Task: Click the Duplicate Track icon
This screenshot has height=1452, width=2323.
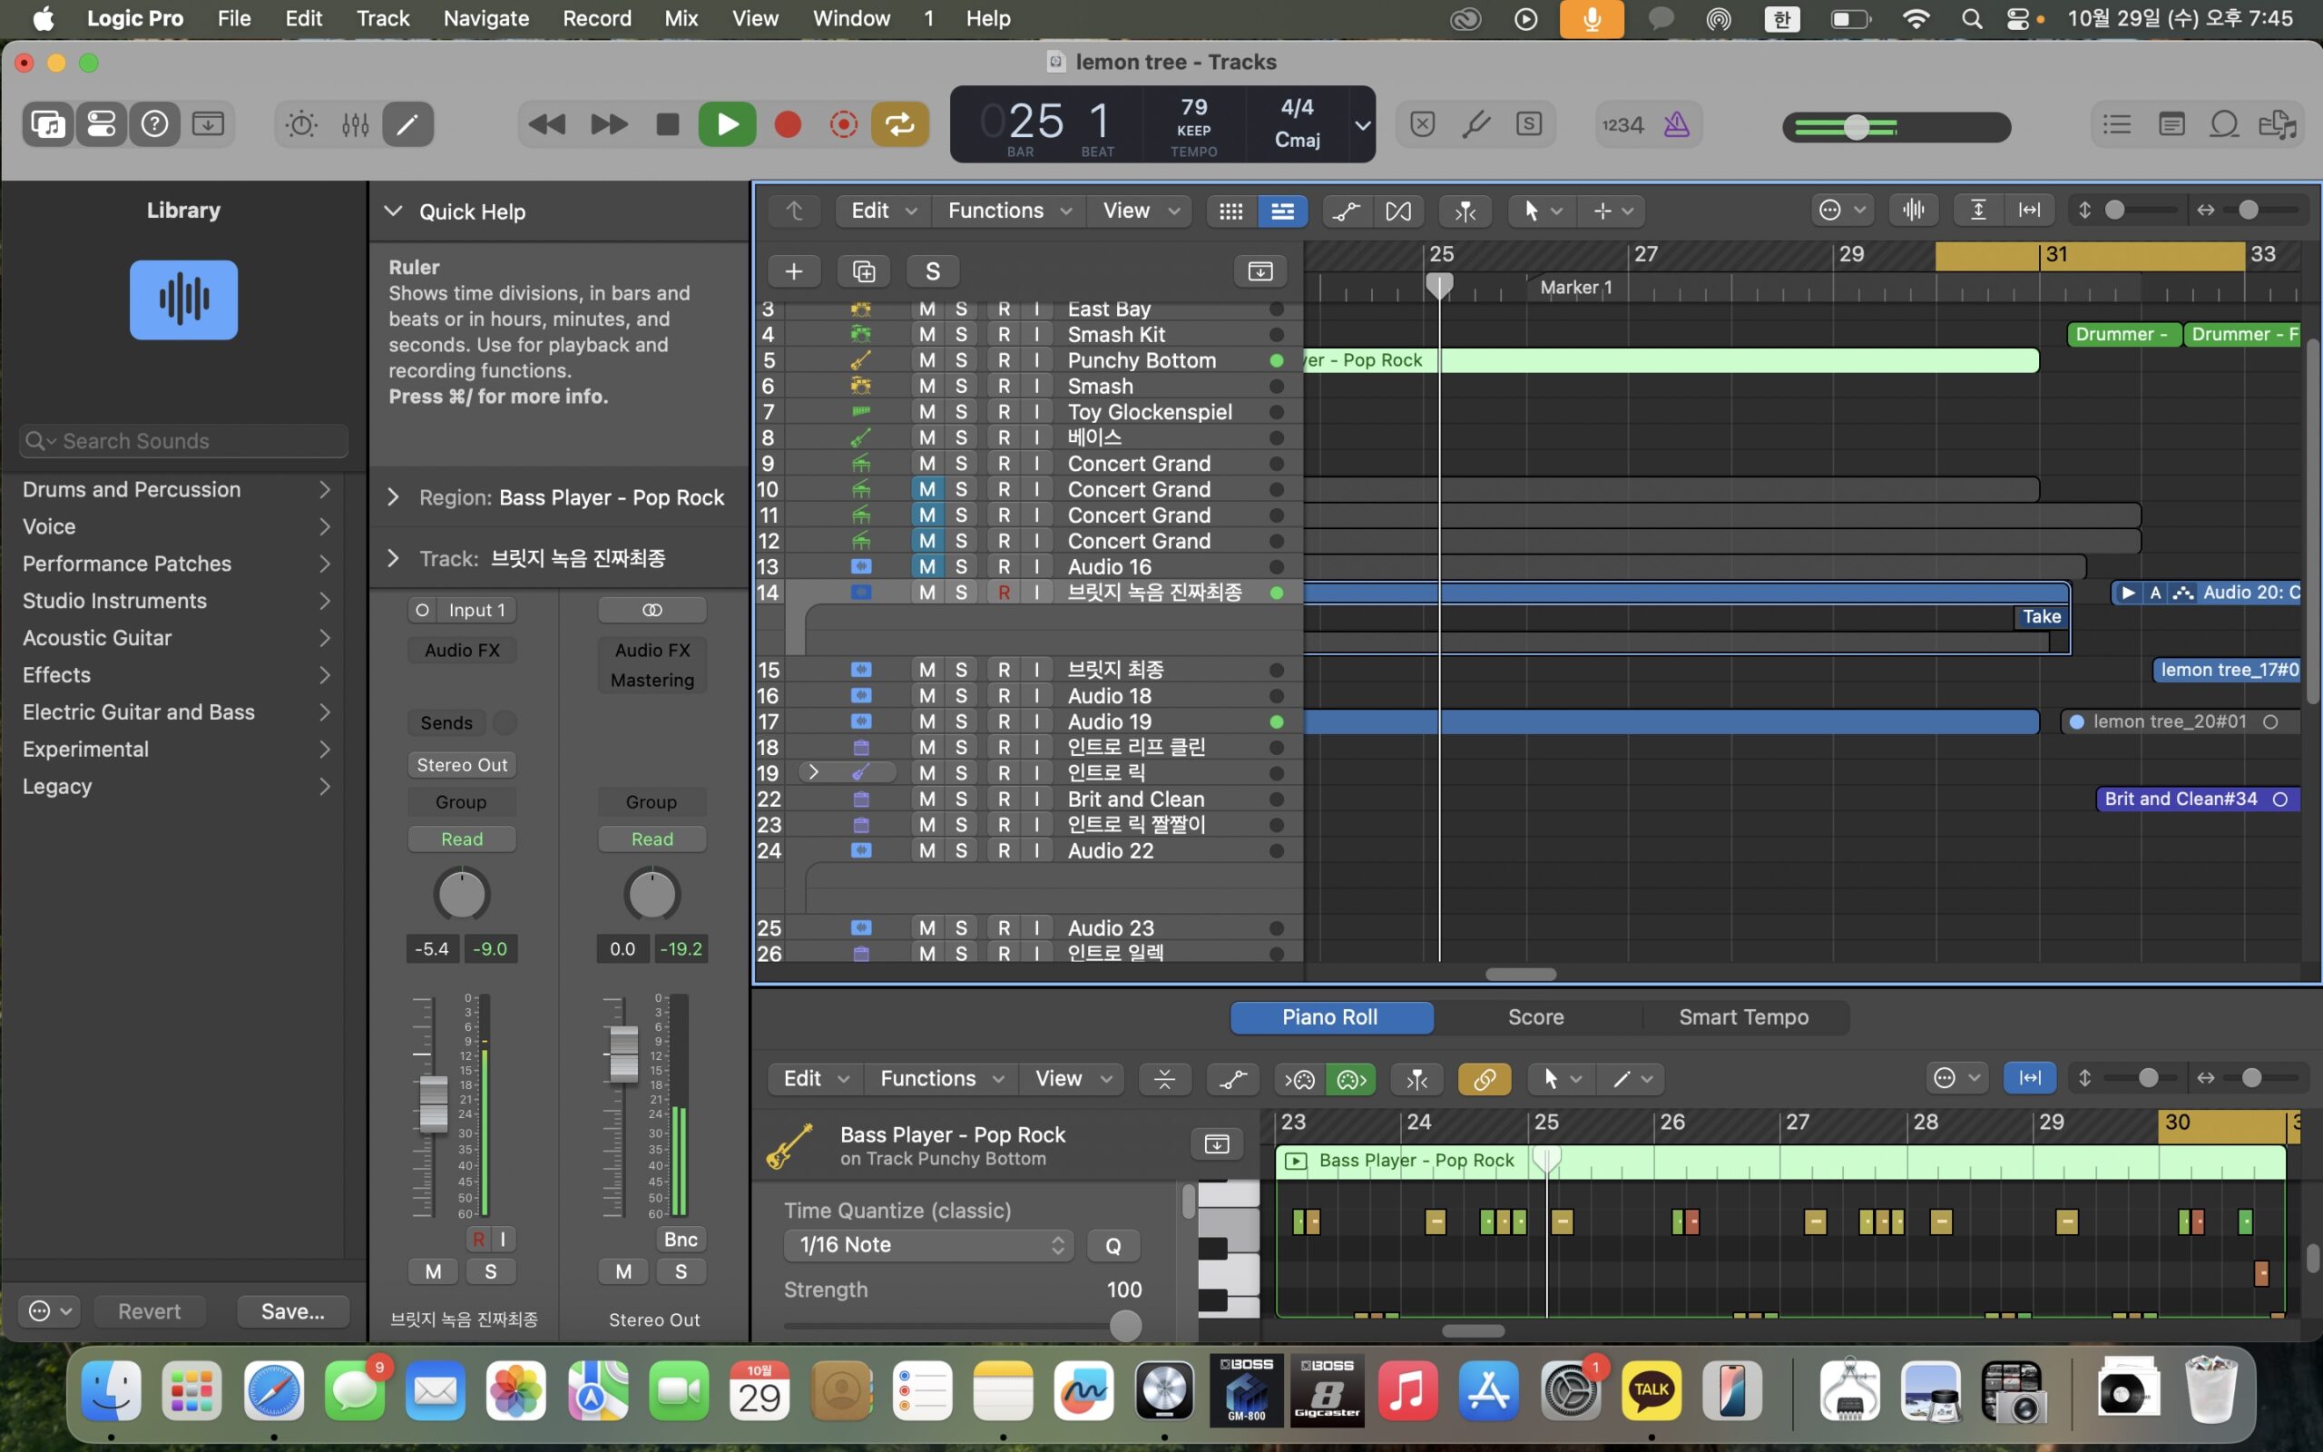Action: (x=863, y=271)
